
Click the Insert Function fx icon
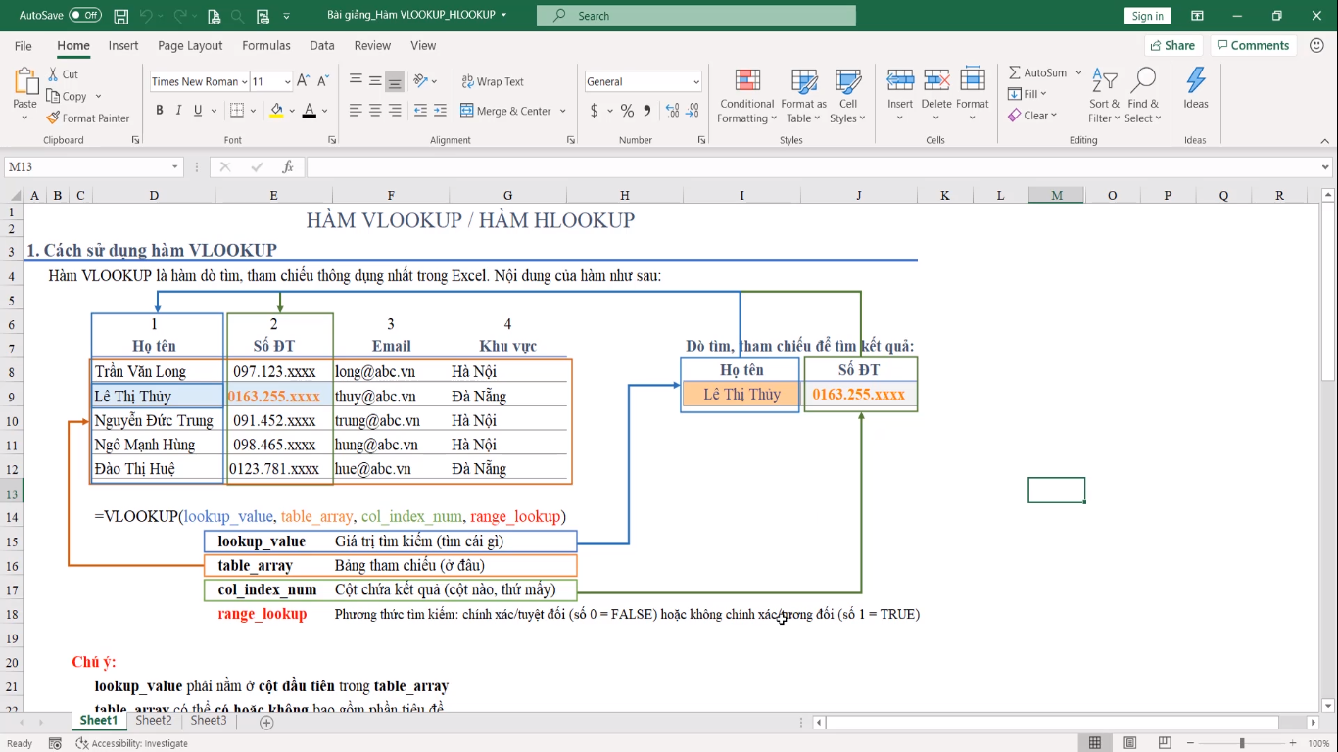288,167
